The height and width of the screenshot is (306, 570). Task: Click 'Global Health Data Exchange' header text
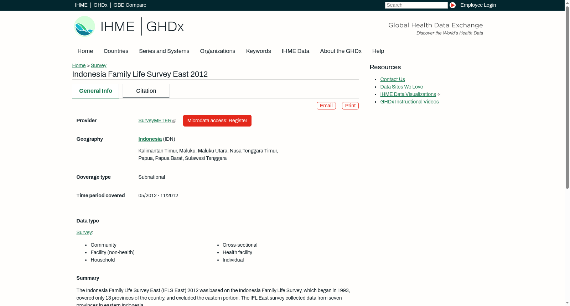click(x=435, y=25)
